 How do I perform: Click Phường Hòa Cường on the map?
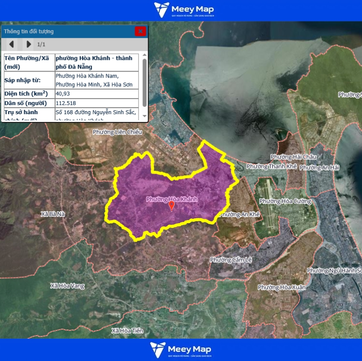coord(282,201)
